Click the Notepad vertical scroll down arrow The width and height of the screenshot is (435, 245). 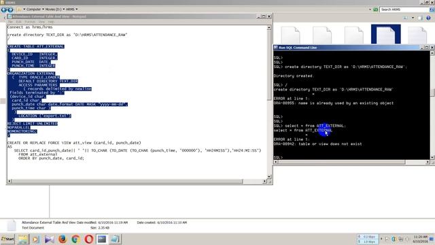tap(269, 176)
